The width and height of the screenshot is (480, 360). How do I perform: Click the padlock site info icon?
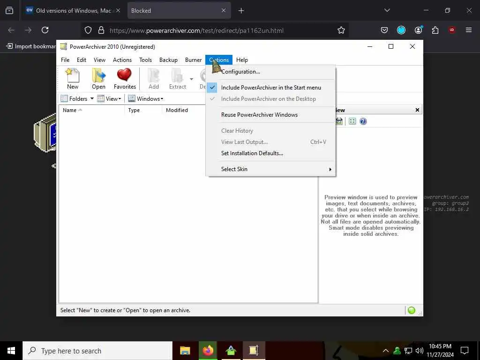click(101, 30)
